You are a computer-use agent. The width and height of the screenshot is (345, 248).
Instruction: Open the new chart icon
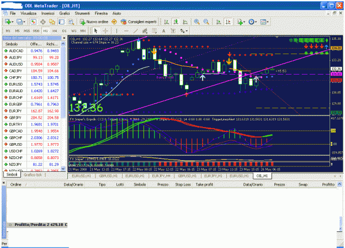tap(8, 22)
